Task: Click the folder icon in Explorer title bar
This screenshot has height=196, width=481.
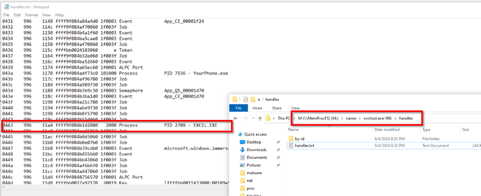Action: (235, 99)
